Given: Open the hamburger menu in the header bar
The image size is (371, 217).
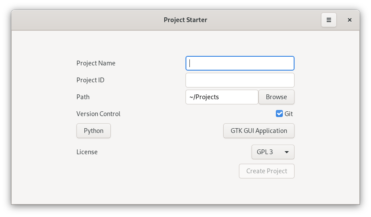Looking at the screenshot, I should tap(329, 20).
